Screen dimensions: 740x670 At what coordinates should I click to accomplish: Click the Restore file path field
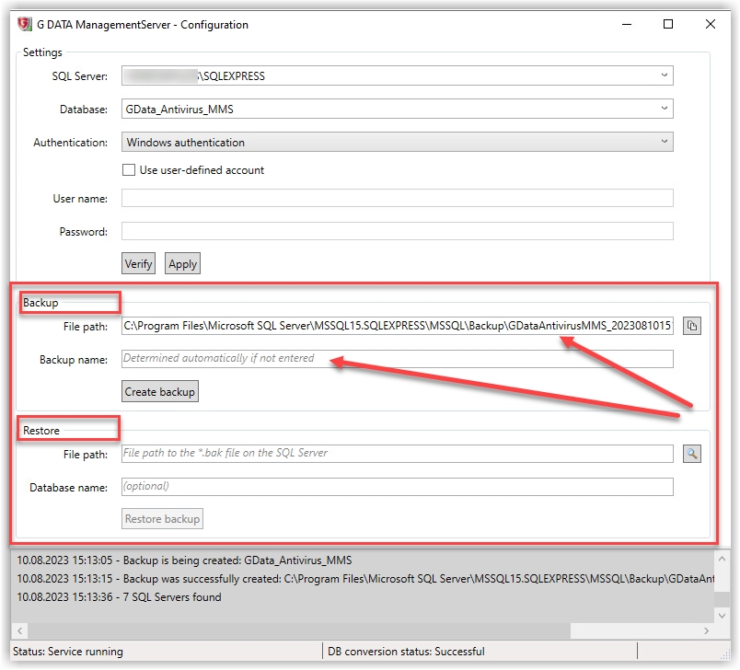pos(398,454)
